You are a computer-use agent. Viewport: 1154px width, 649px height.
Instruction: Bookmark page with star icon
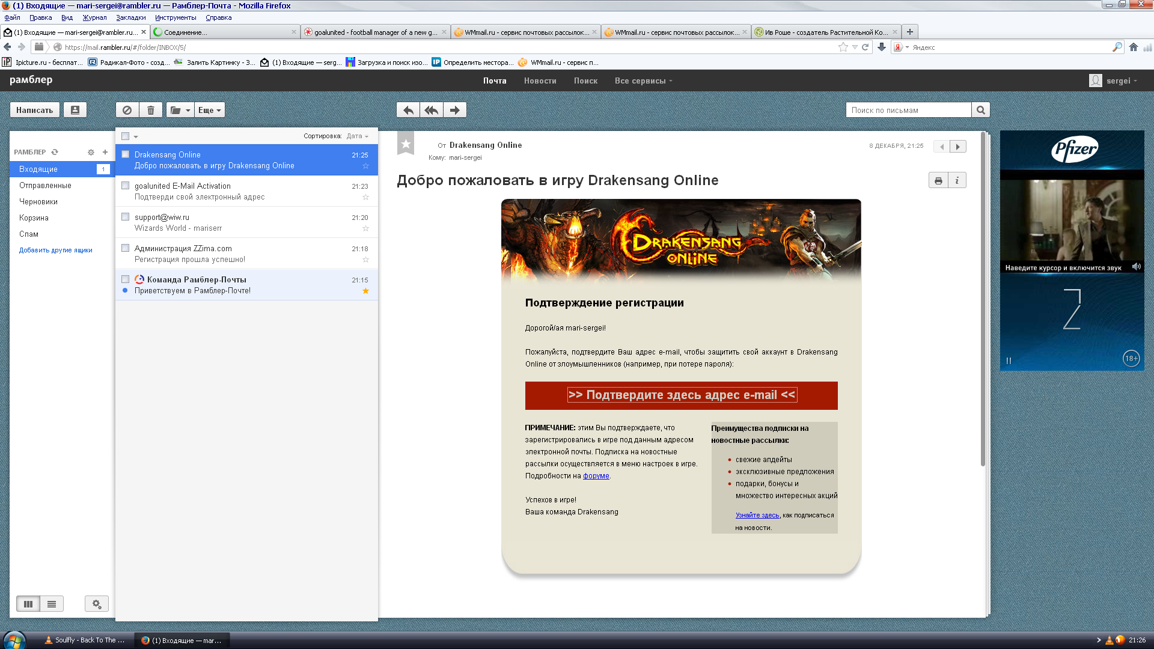(x=843, y=47)
